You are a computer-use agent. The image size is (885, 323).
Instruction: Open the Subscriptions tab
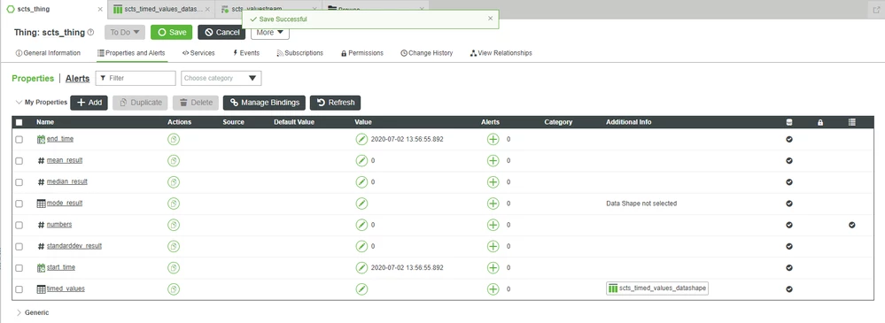coord(299,53)
